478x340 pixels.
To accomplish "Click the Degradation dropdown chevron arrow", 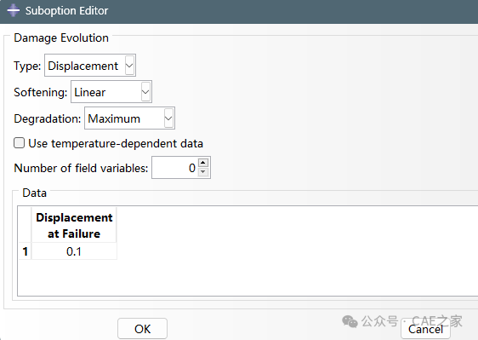I will pos(168,118).
